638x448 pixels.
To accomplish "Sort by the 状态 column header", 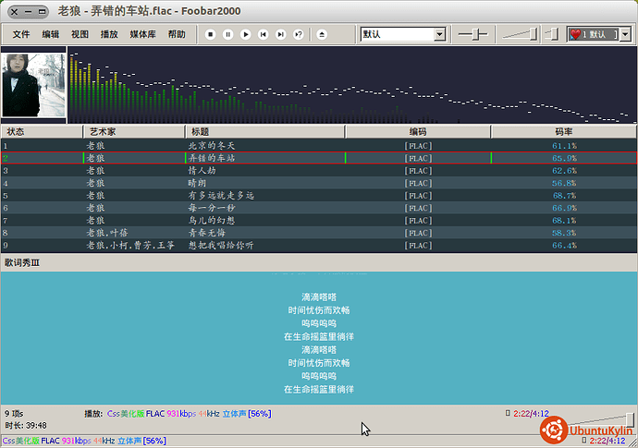I will point(42,132).
